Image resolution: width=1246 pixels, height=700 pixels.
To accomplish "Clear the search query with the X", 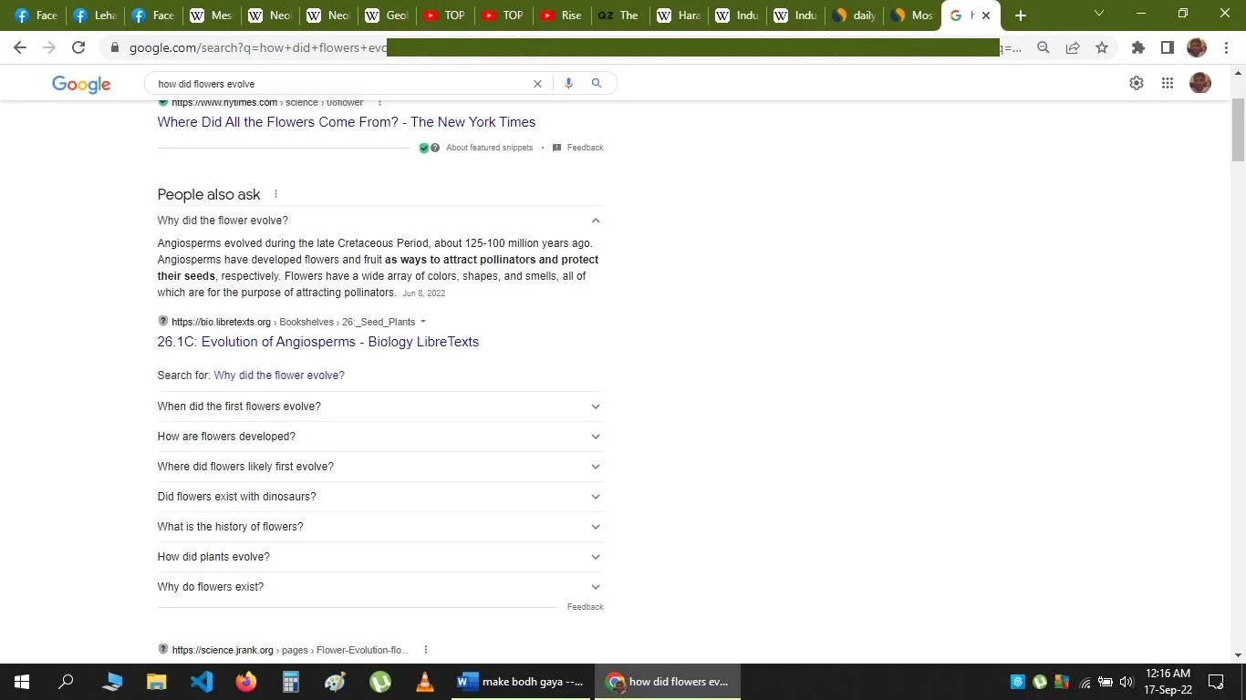I will (x=537, y=84).
